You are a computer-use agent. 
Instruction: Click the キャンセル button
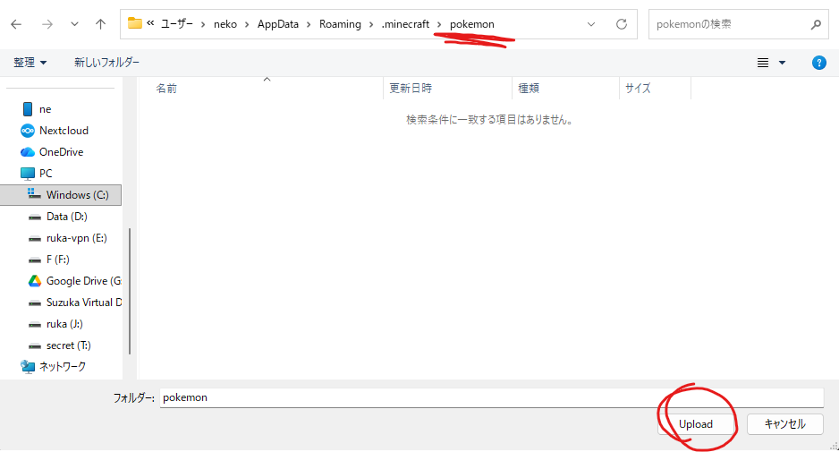784,424
